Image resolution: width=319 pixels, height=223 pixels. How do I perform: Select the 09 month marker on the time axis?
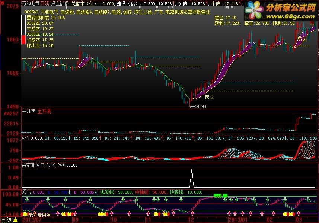[76, 220]
